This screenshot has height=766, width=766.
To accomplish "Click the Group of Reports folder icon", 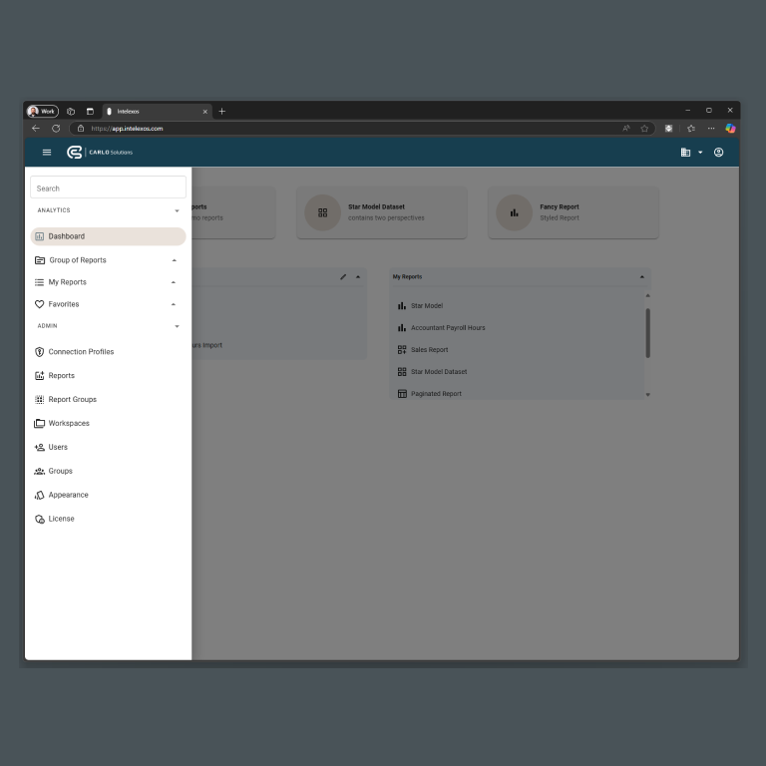I will 40,260.
